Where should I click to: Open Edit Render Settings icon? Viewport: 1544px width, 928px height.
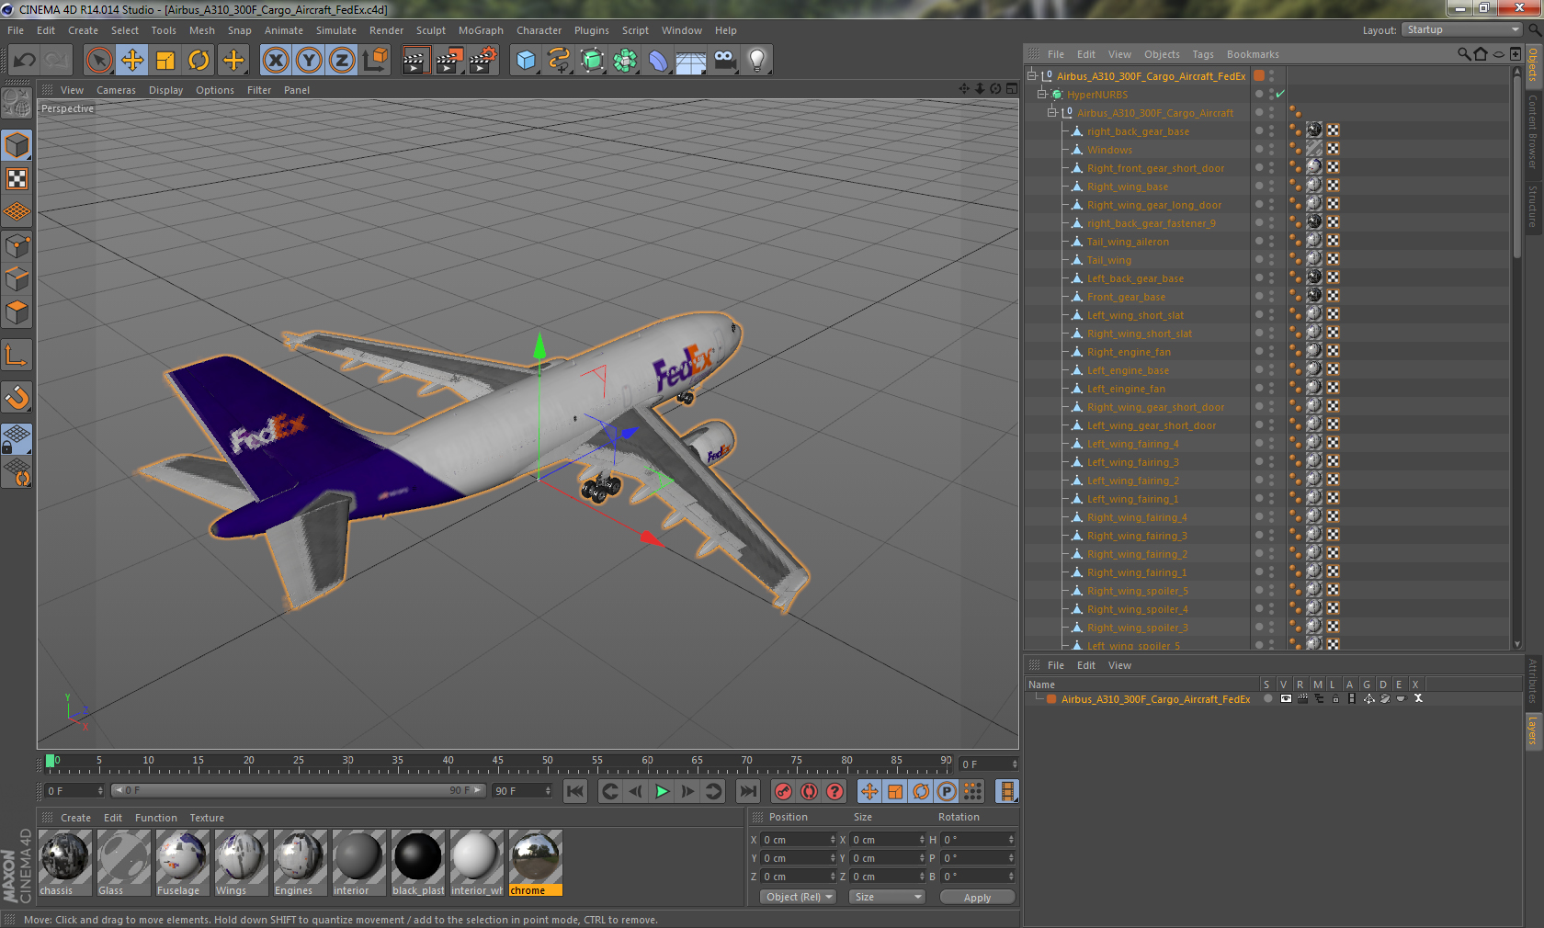coord(482,61)
